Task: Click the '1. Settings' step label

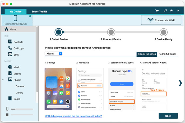Action: [50, 63]
